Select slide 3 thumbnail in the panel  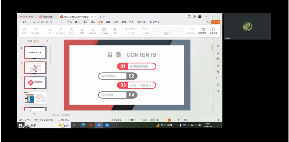pos(35,82)
